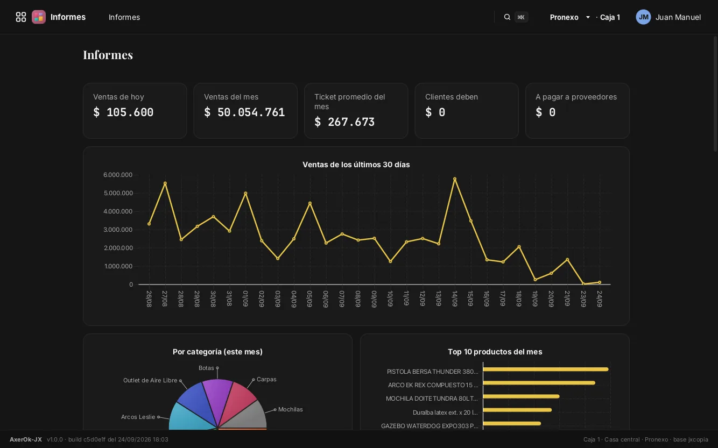Viewport: 718px width, 448px height.
Task: Open the apps grid launcher icon
Action: (21, 17)
